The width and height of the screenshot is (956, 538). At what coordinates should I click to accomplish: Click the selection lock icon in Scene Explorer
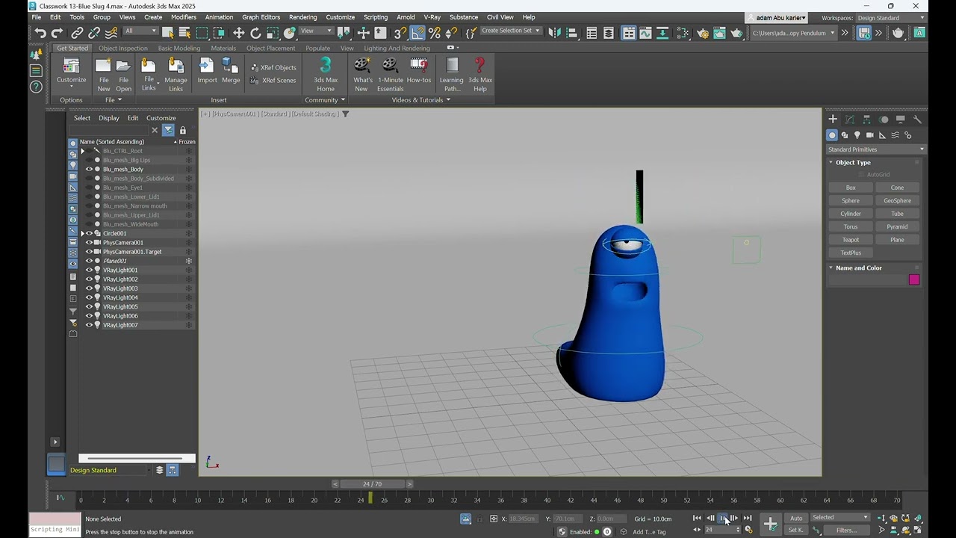tap(182, 130)
